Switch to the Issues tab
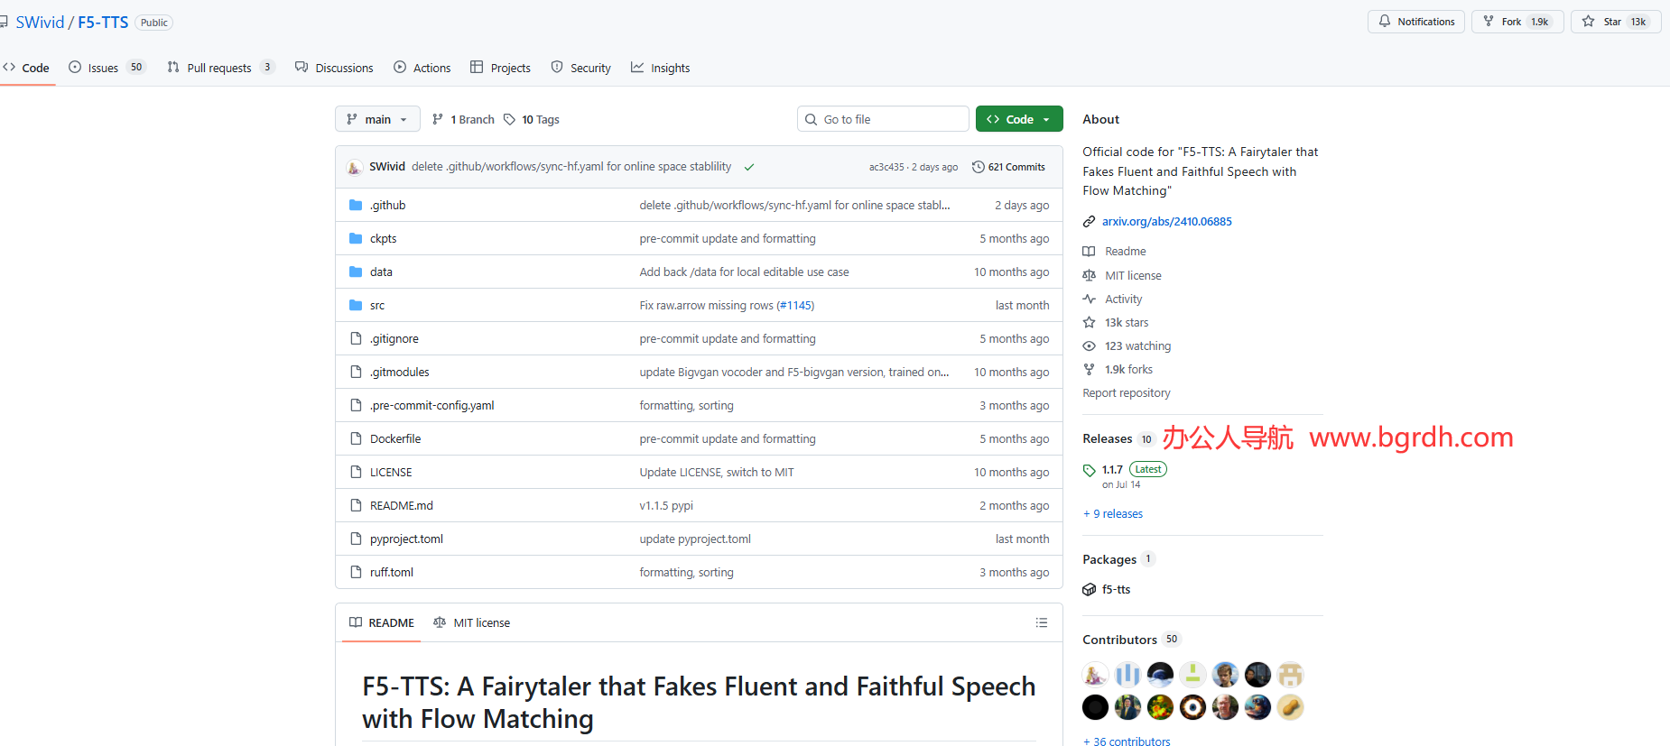 (x=103, y=68)
